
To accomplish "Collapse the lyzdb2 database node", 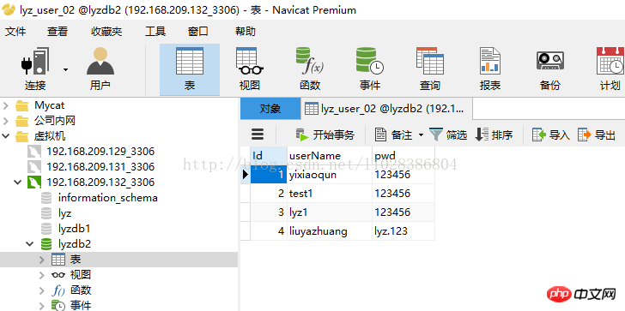I will tap(30, 244).
